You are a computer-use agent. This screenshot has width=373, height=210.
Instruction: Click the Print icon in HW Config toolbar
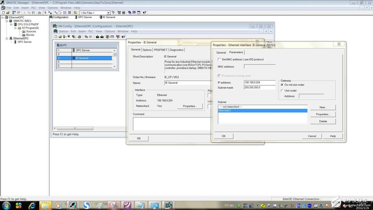79,37
